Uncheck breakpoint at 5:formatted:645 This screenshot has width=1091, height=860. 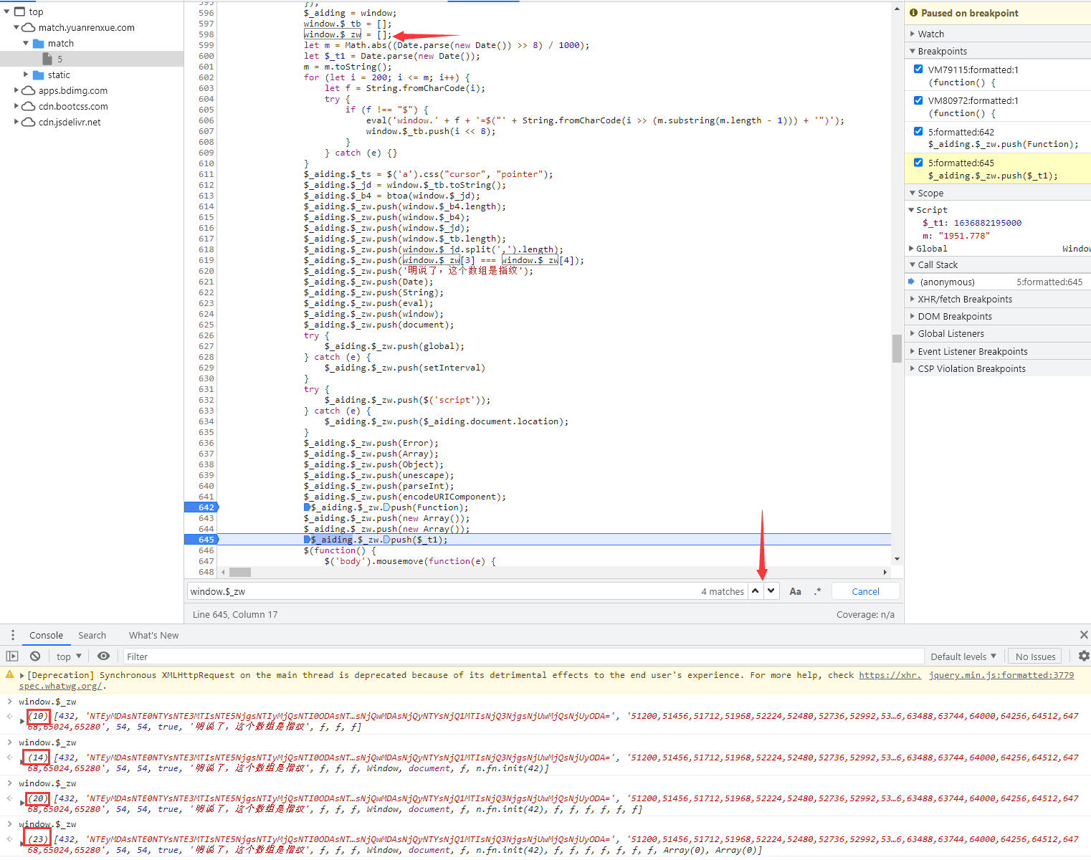918,163
